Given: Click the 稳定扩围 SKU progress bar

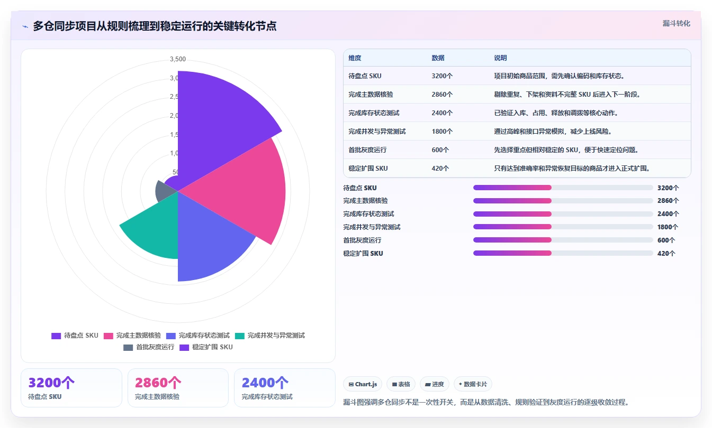Looking at the screenshot, I should (x=563, y=254).
